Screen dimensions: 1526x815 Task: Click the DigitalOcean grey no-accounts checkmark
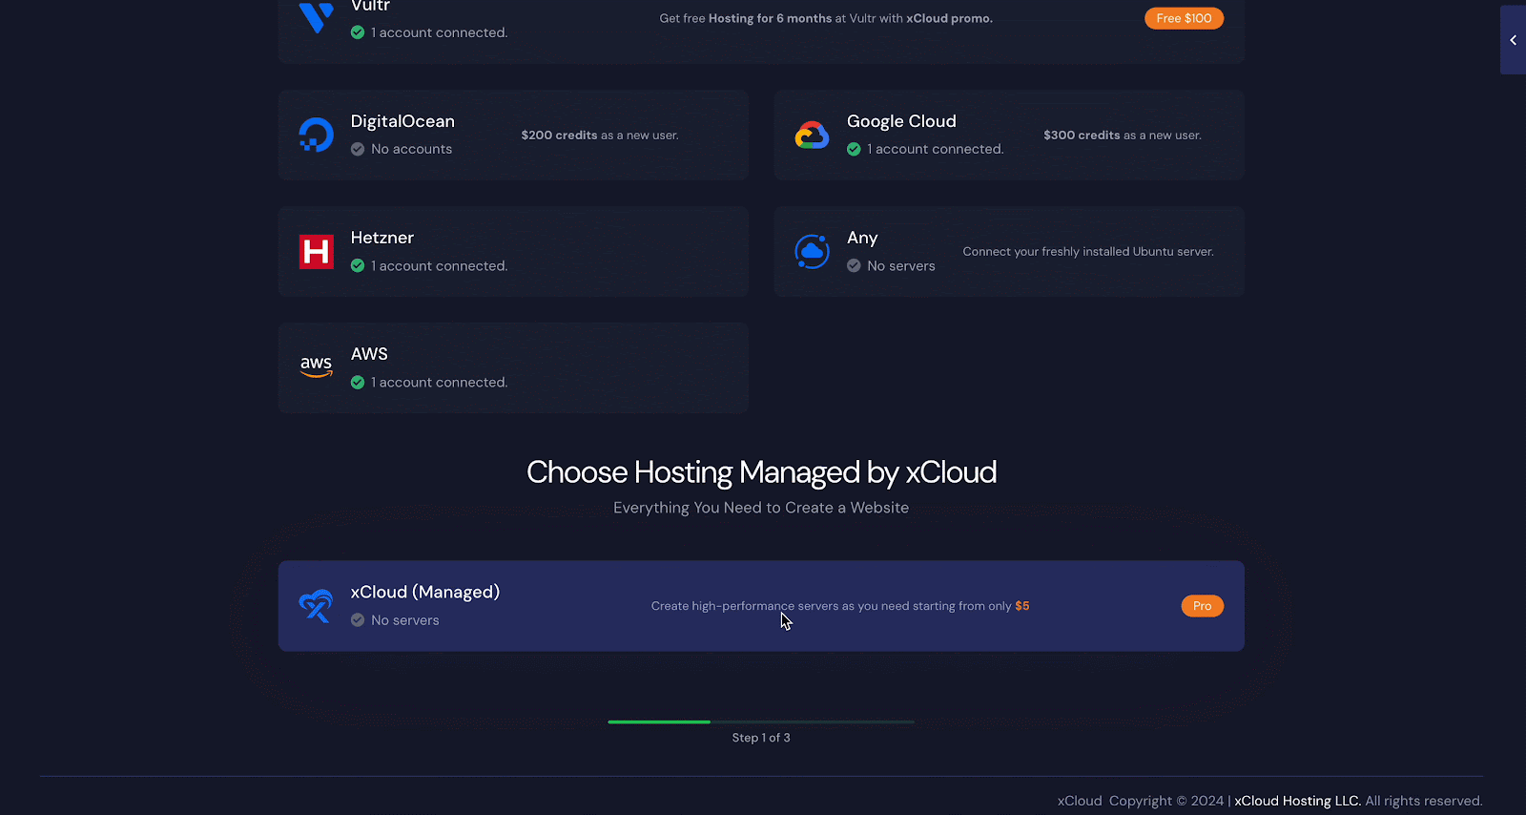click(x=358, y=150)
